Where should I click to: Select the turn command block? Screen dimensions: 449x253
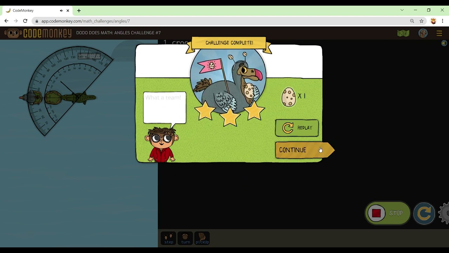click(x=185, y=238)
